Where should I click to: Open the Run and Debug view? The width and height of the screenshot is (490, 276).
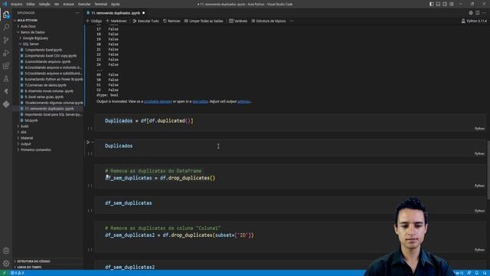tap(6, 53)
